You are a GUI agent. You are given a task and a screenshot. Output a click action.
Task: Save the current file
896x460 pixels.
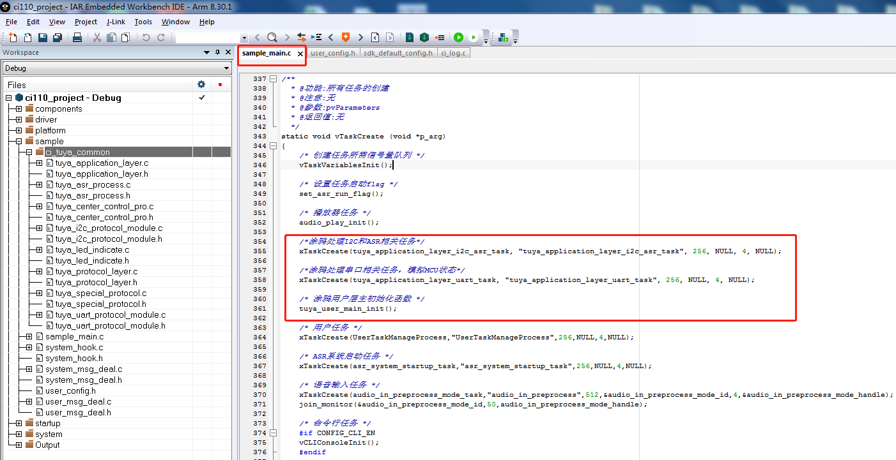(x=43, y=38)
